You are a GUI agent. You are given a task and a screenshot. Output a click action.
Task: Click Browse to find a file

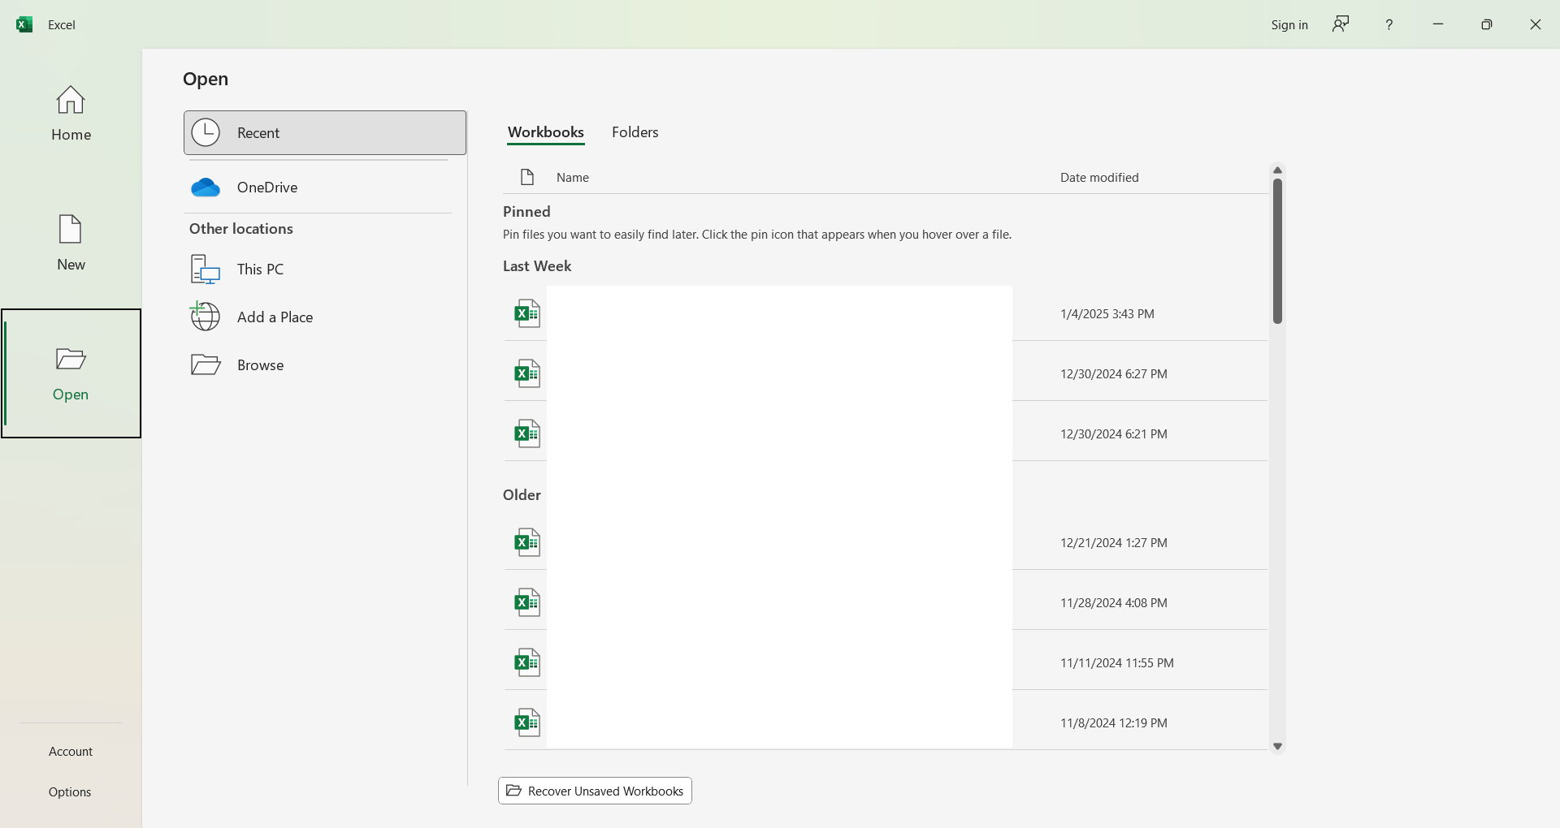(325, 364)
